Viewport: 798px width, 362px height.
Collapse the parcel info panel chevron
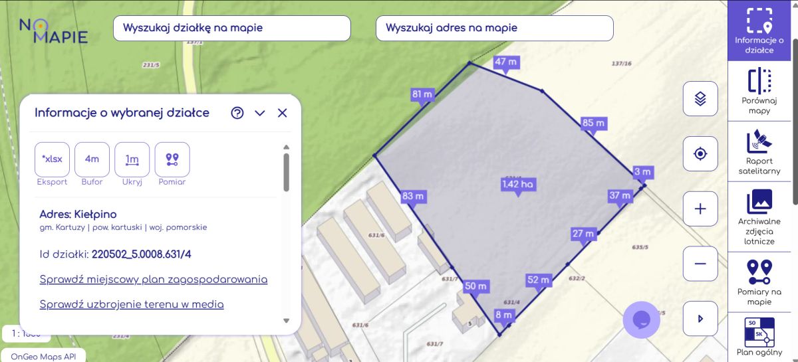coord(260,113)
